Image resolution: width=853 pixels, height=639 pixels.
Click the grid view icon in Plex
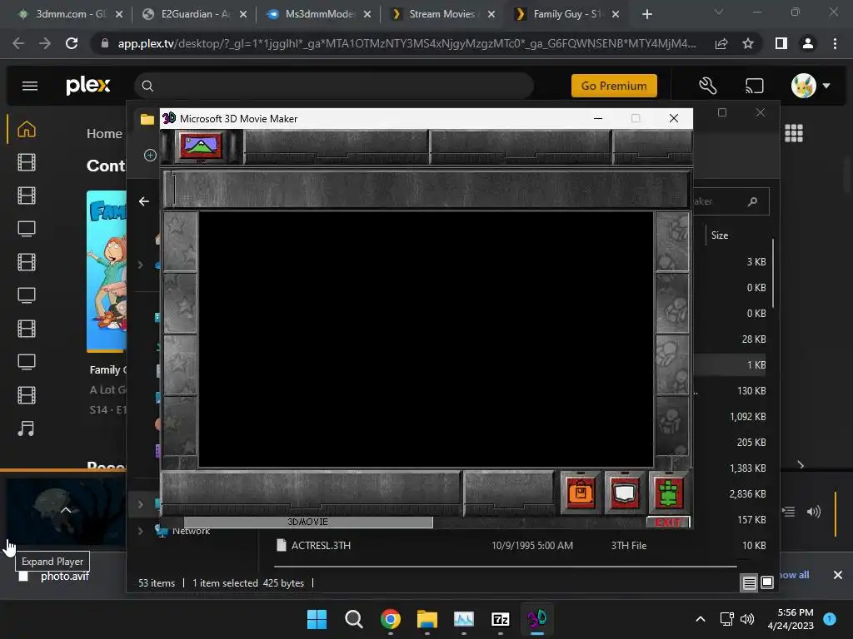(x=793, y=133)
